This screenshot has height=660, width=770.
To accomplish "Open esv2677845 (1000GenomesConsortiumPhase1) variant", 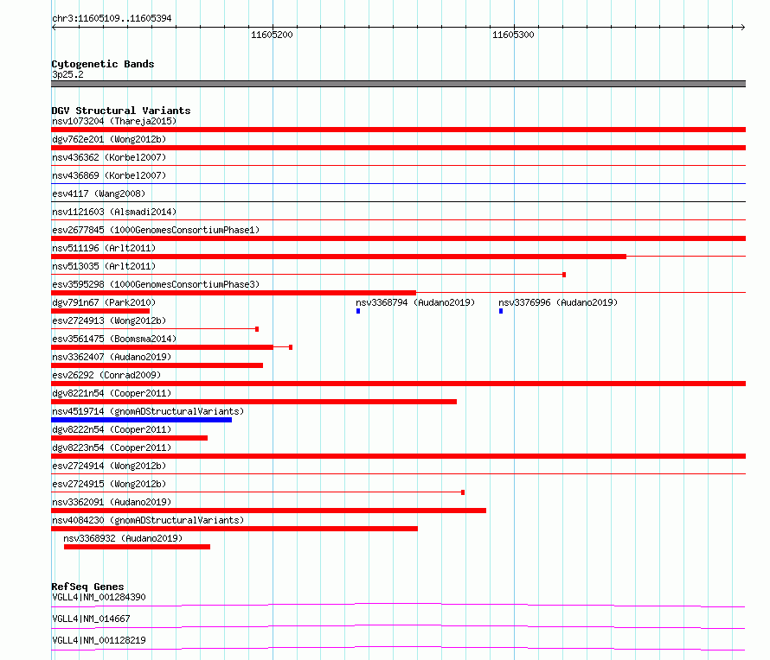I will tap(156, 230).
